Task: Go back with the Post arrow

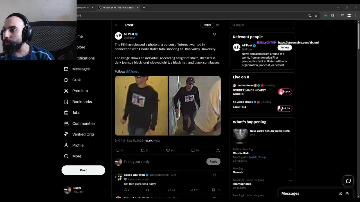Action: click(116, 25)
